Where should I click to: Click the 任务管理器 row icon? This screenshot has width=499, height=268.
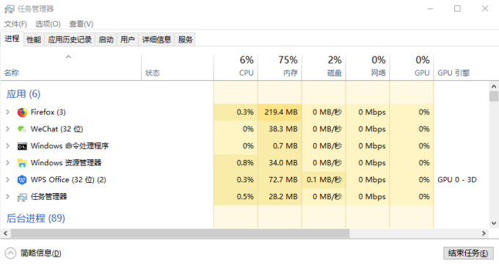[x=22, y=197]
